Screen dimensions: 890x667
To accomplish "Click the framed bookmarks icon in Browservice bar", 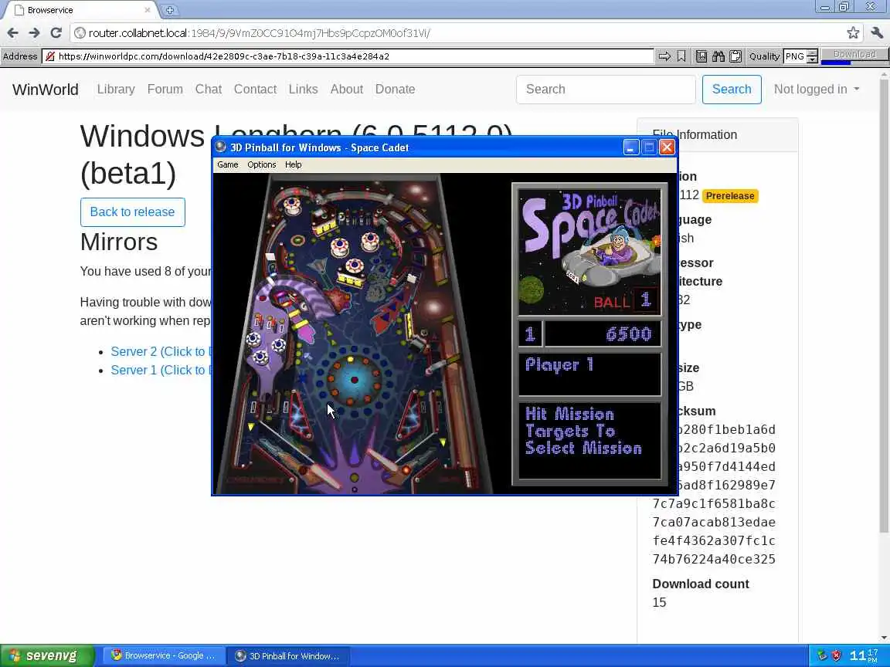I will coord(701,56).
